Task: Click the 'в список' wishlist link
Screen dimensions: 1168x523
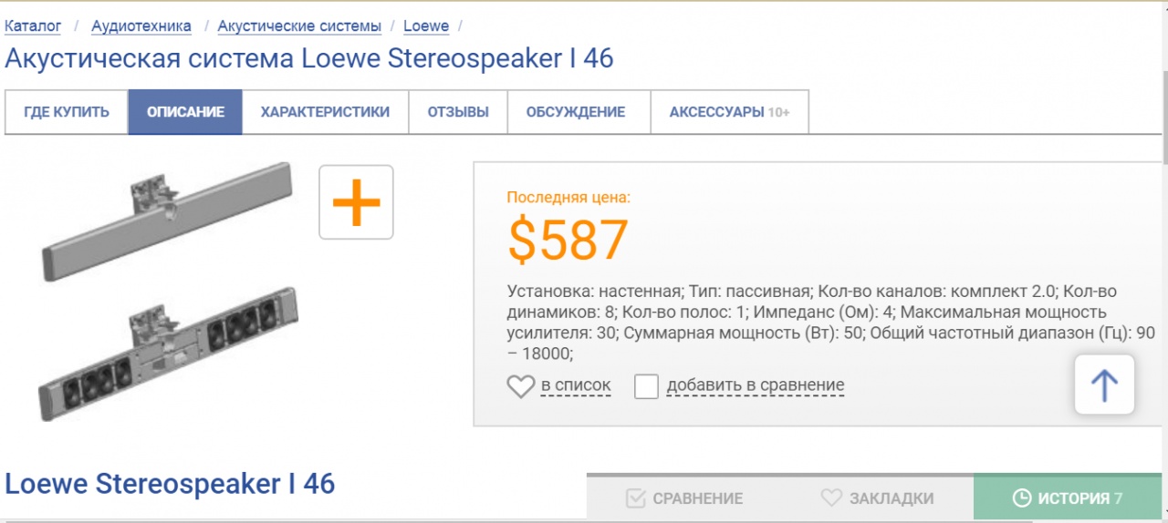Action: (x=576, y=385)
